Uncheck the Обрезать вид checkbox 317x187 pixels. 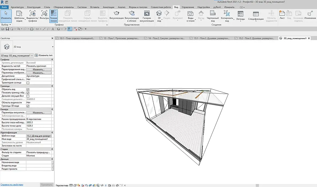28,89
